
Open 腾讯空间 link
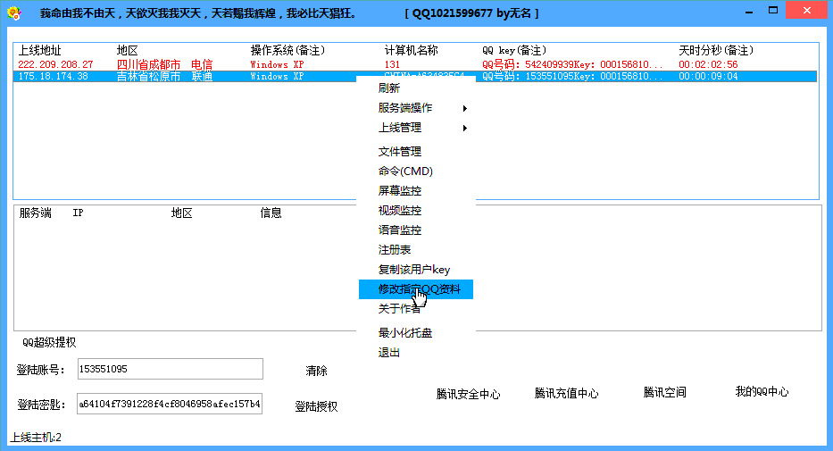point(664,392)
